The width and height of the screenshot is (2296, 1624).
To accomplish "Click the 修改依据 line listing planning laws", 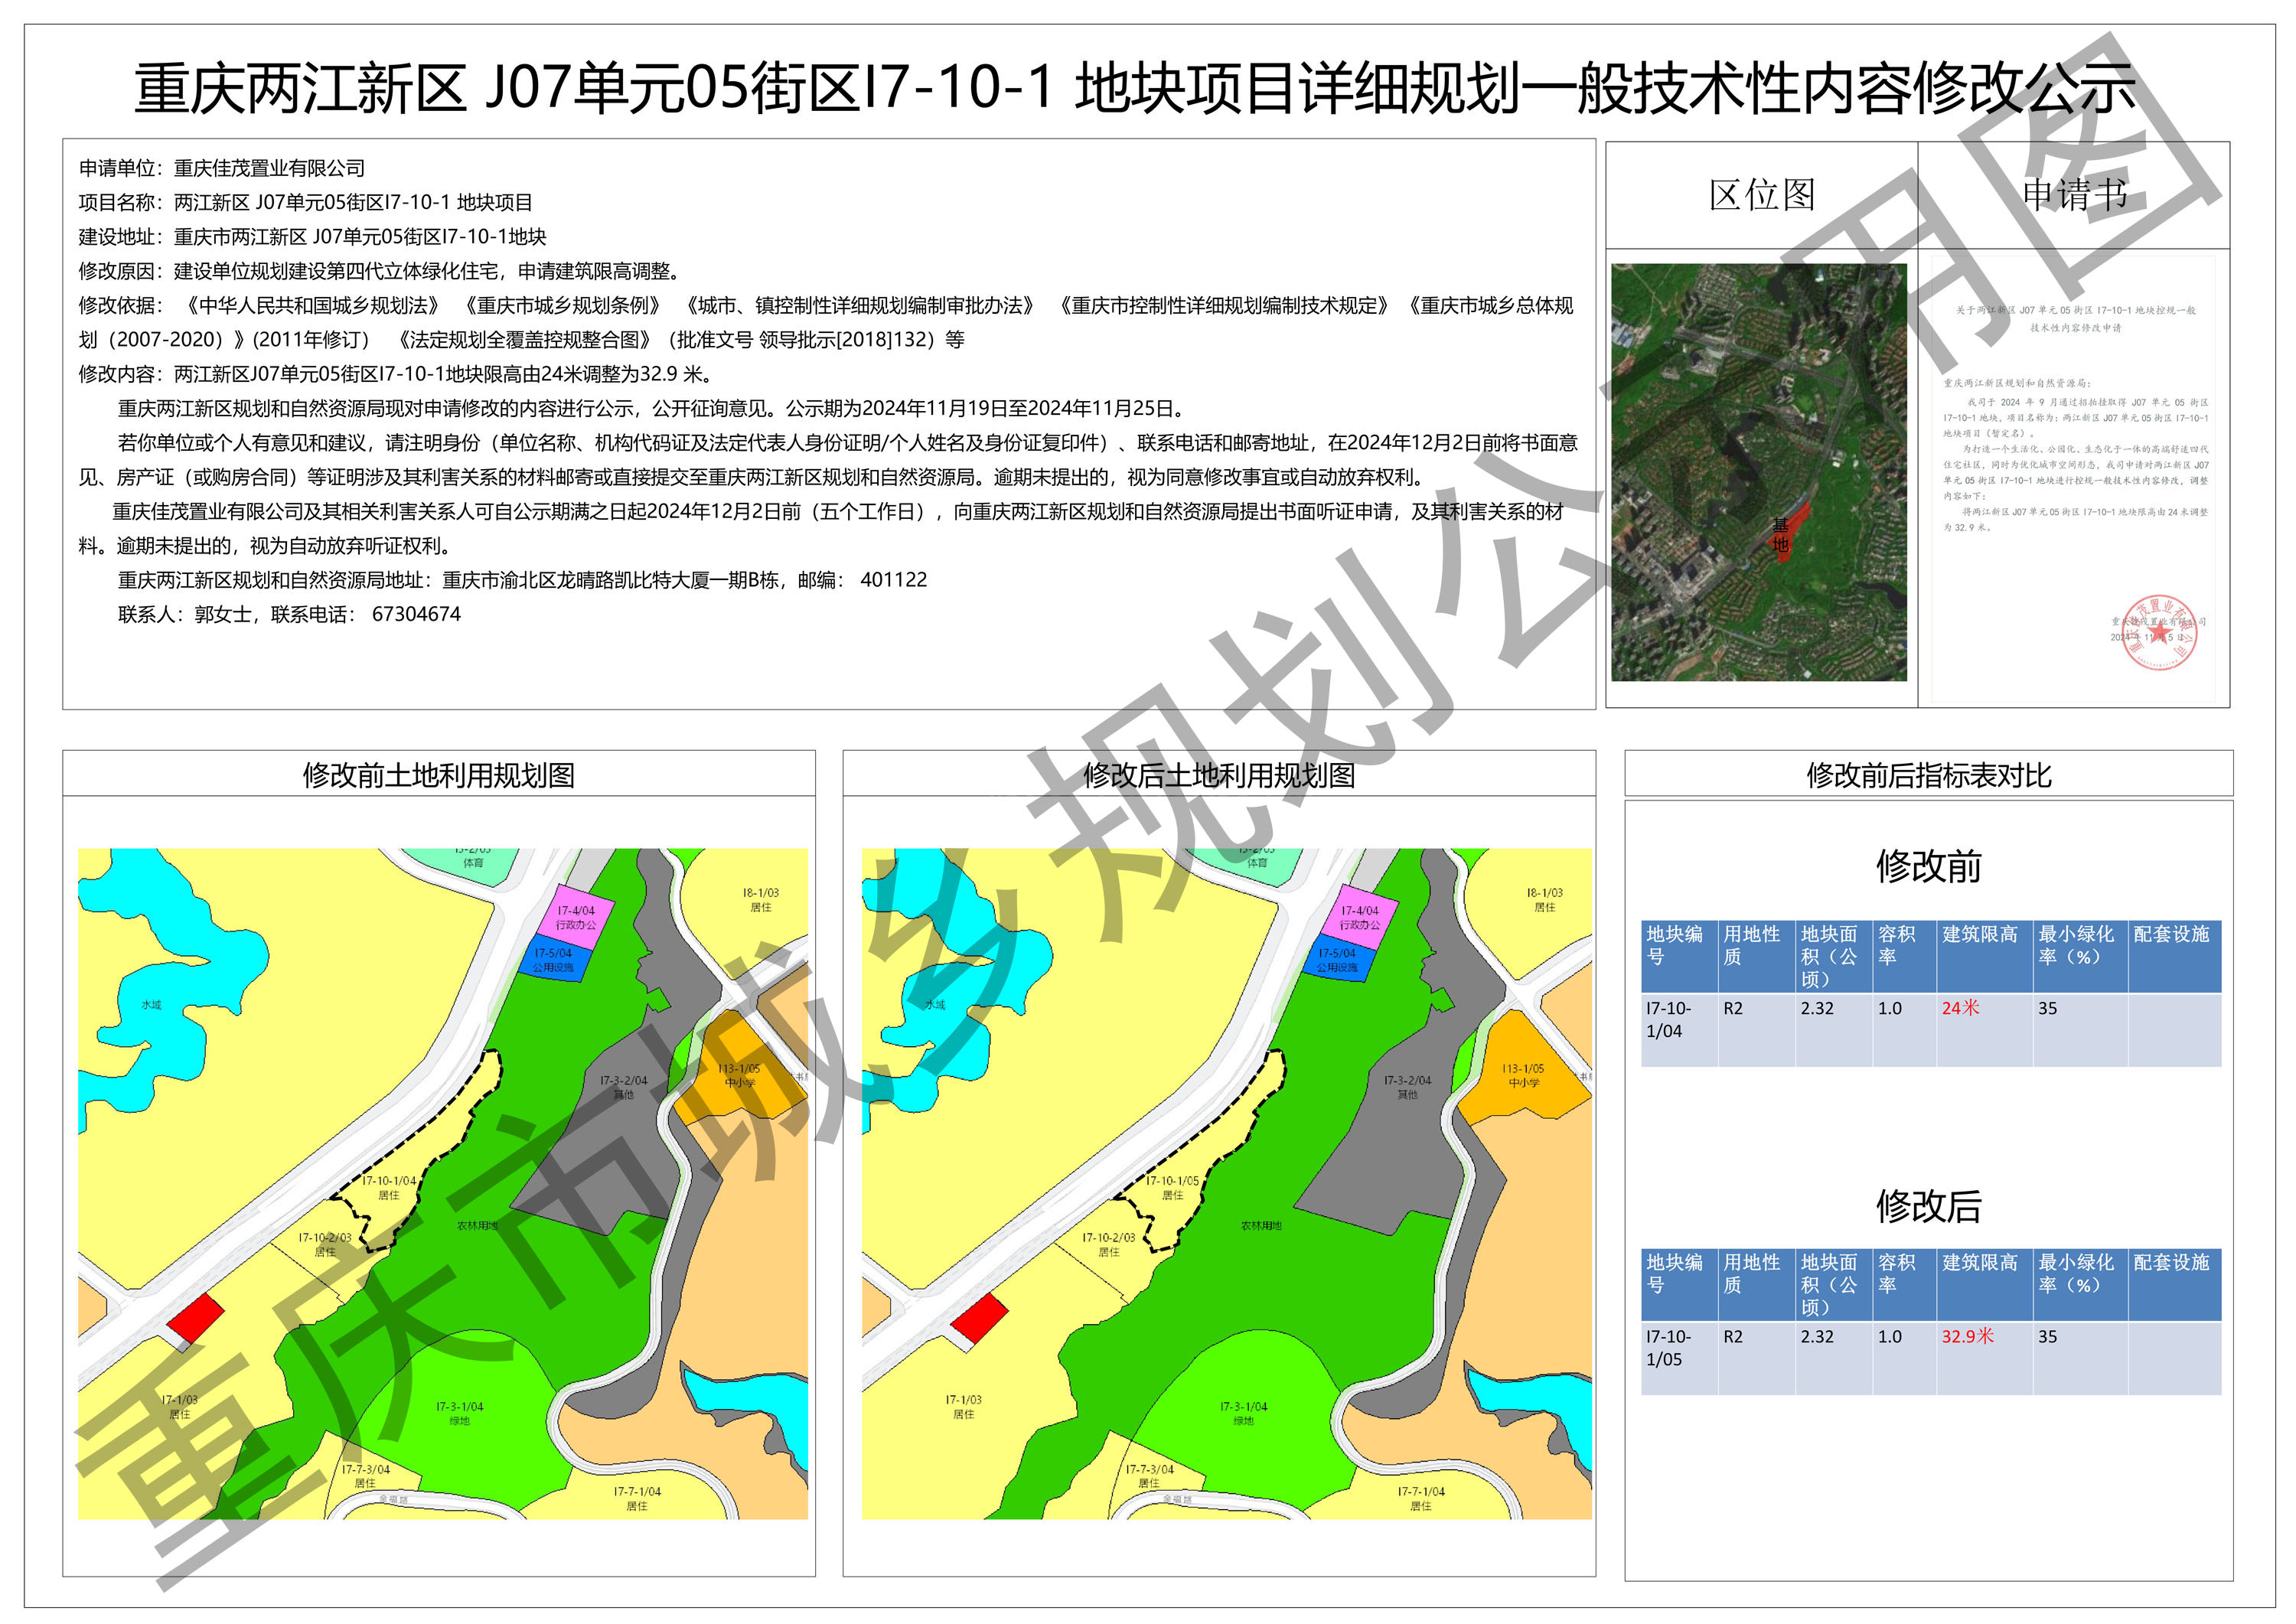I will coord(826,322).
